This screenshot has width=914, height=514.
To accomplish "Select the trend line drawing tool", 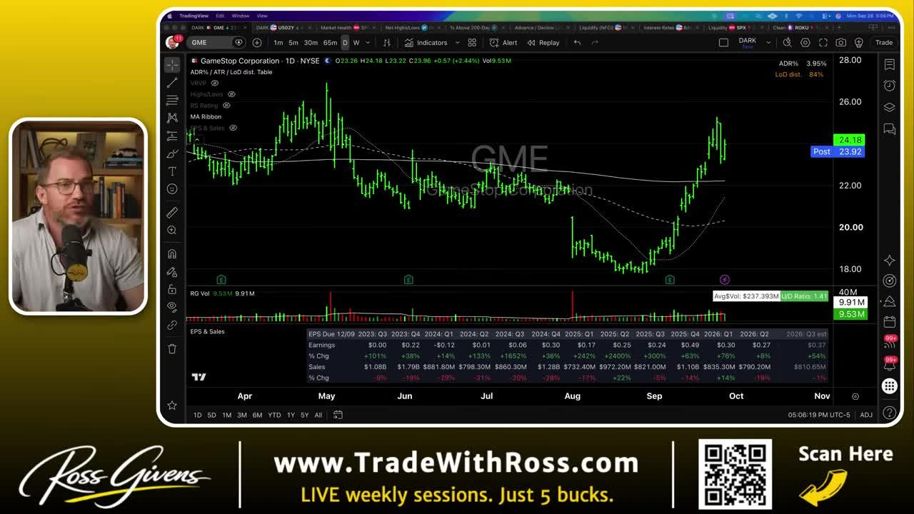I will coord(172,83).
